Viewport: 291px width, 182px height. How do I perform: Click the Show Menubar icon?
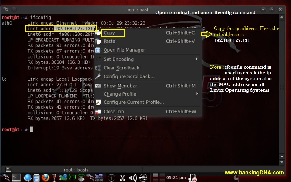98,86
